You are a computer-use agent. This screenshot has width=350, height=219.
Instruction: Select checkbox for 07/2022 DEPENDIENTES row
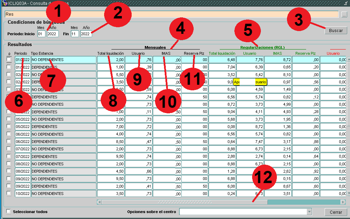[x=9, y=156]
